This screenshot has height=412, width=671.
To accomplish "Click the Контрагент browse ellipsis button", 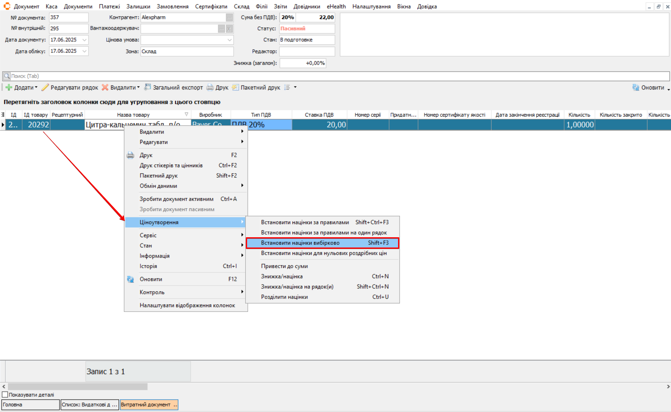I will click(x=229, y=17).
